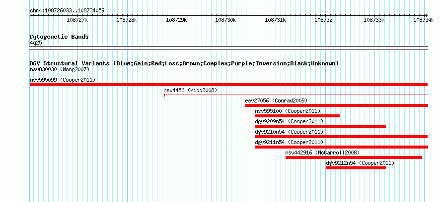Click the nsv4456 start marker tick
Screen dimensions: 442x202
point(164,95)
